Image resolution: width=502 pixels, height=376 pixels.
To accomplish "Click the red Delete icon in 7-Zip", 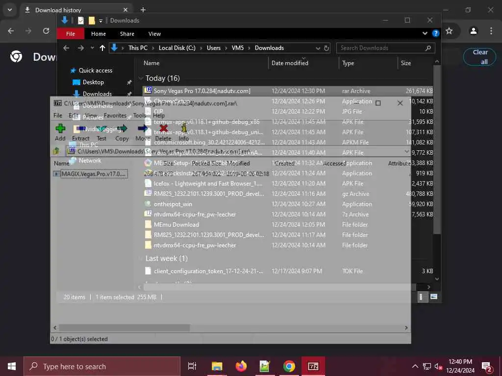I will [x=163, y=129].
